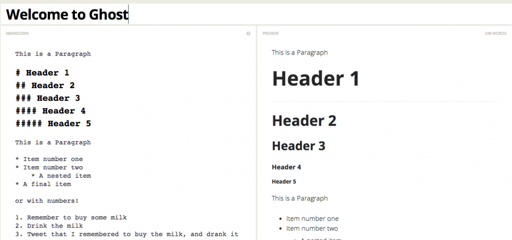Click 'This is a Paragraph' below Header 5 in preview
The image size is (512, 240).
tap(300, 198)
